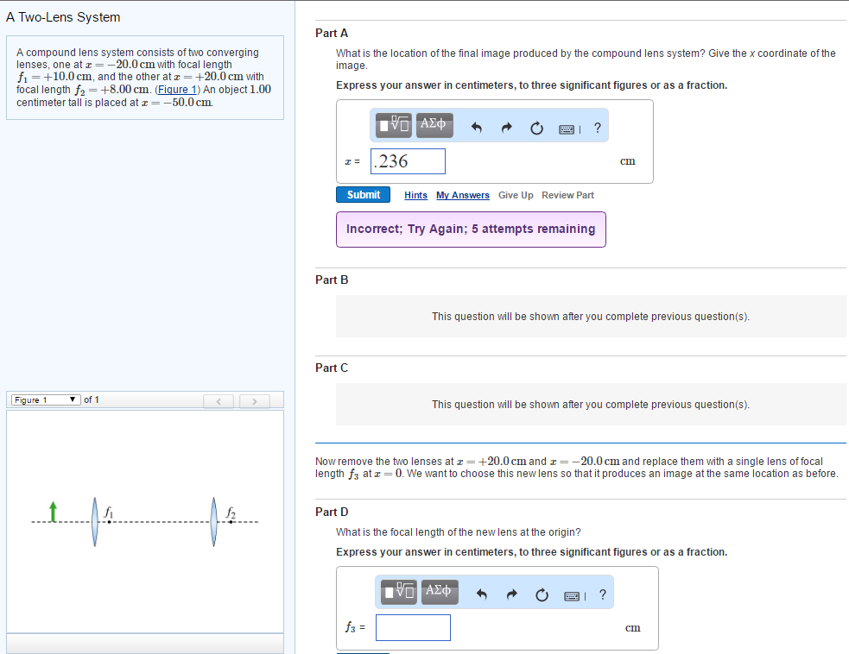Go to previous figure with left arrow
This screenshot has width=849, height=654.
(219, 400)
